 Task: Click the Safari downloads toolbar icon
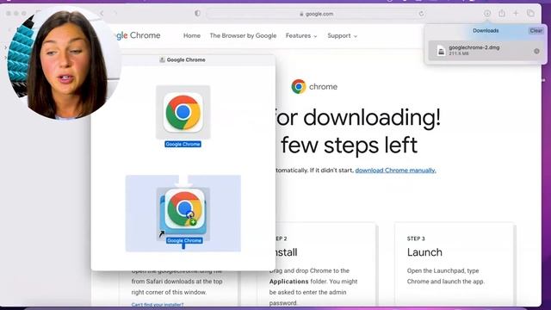click(487, 14)
